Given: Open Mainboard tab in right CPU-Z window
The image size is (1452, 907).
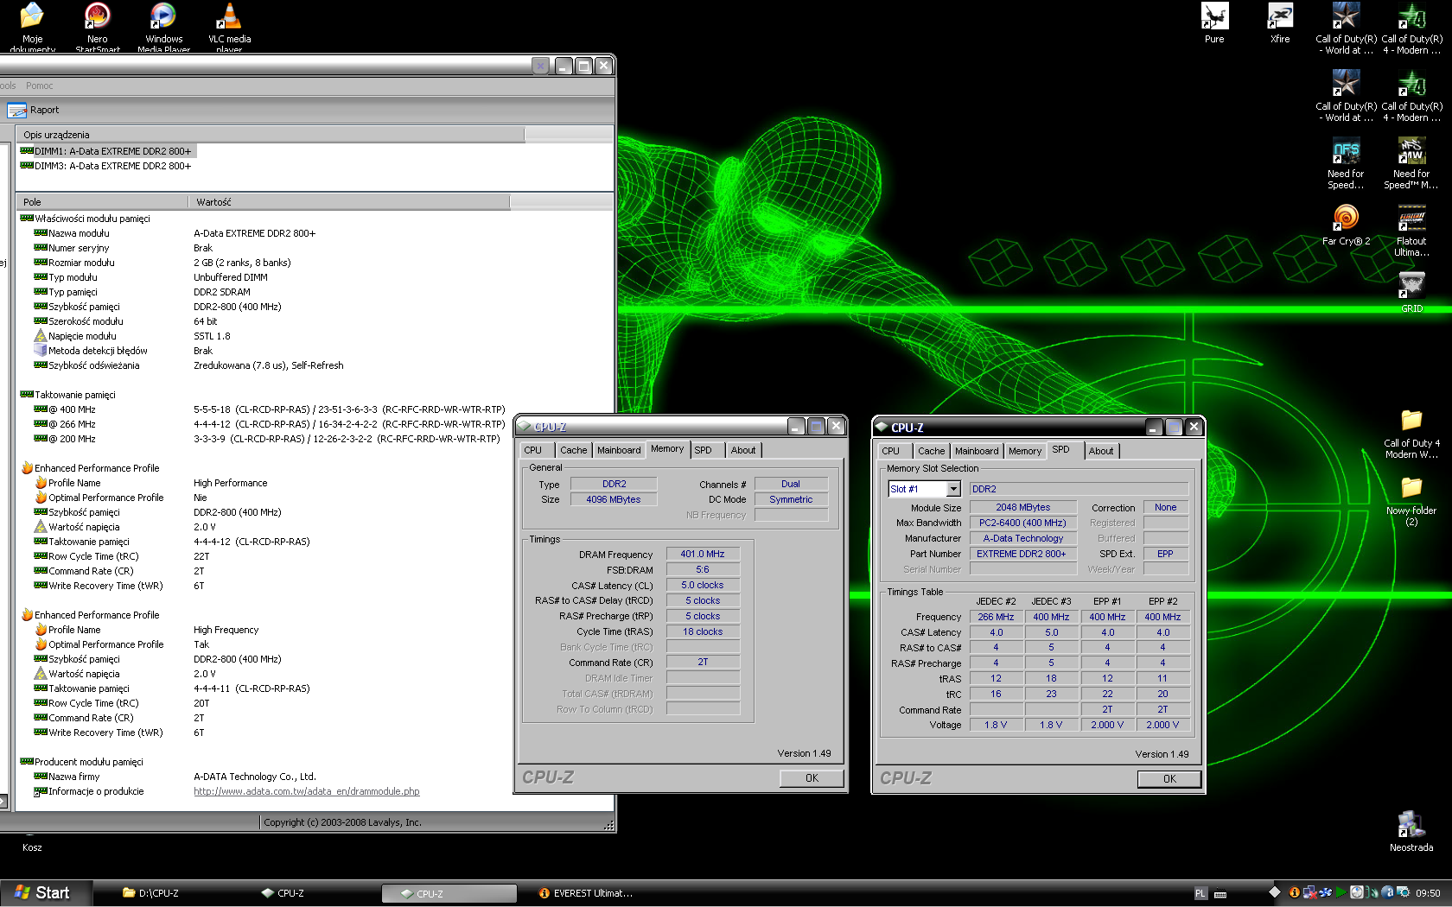Looking at the screenshot, I should [977, 451].
